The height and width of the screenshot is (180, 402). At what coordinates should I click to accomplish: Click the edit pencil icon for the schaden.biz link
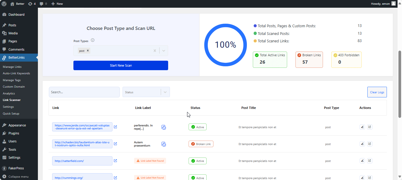click(362, 144)
